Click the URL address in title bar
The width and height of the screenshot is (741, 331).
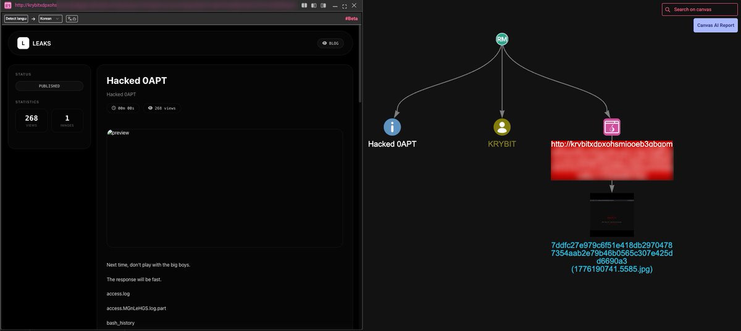point(36,6)
